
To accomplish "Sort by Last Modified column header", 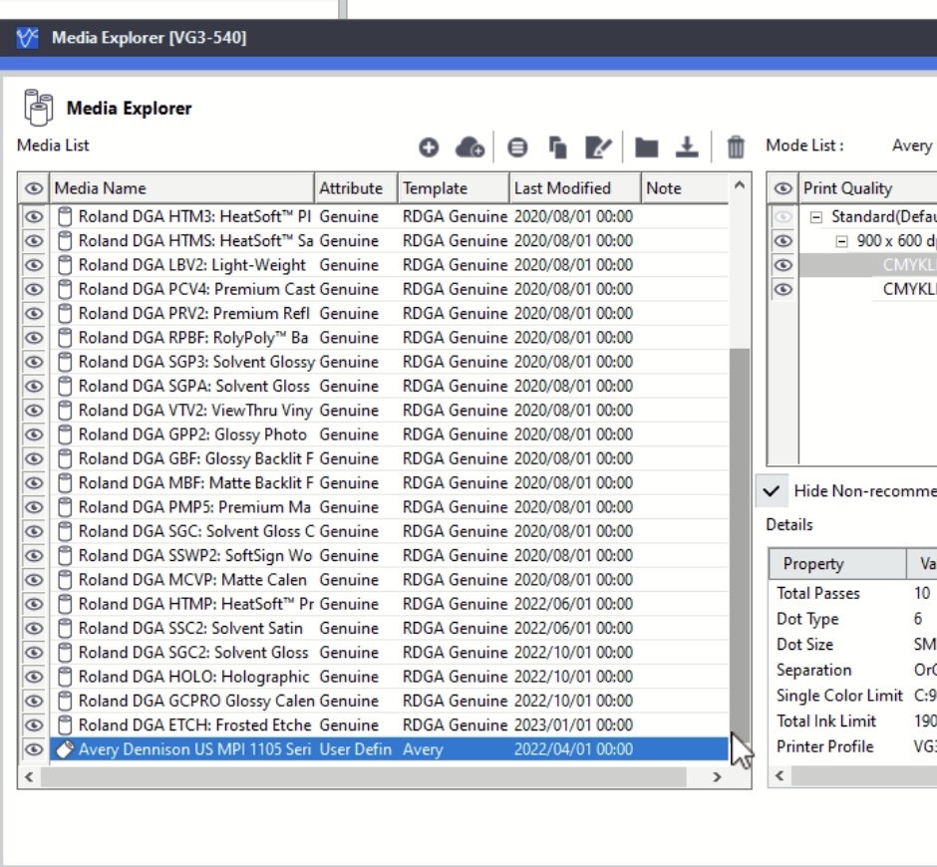I will pyautogui.click(x=575, y=188).
